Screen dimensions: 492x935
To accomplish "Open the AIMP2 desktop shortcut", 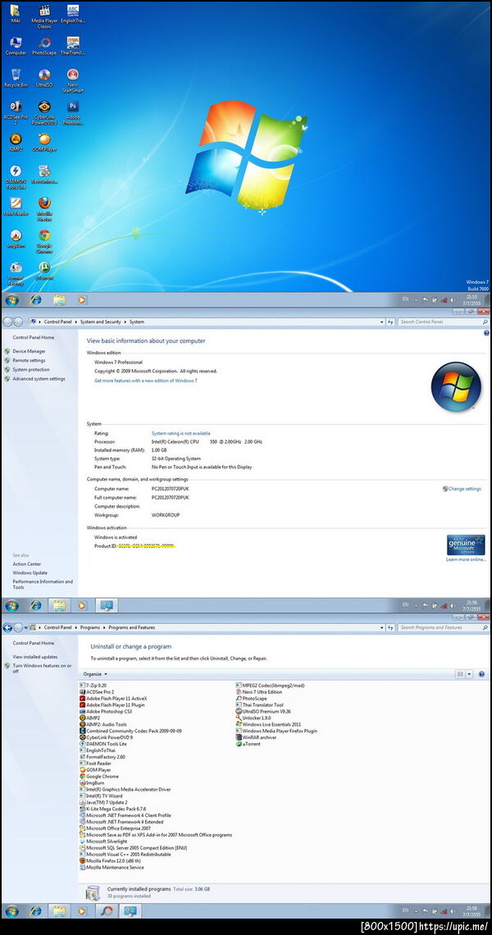I will tap(16, 142).
